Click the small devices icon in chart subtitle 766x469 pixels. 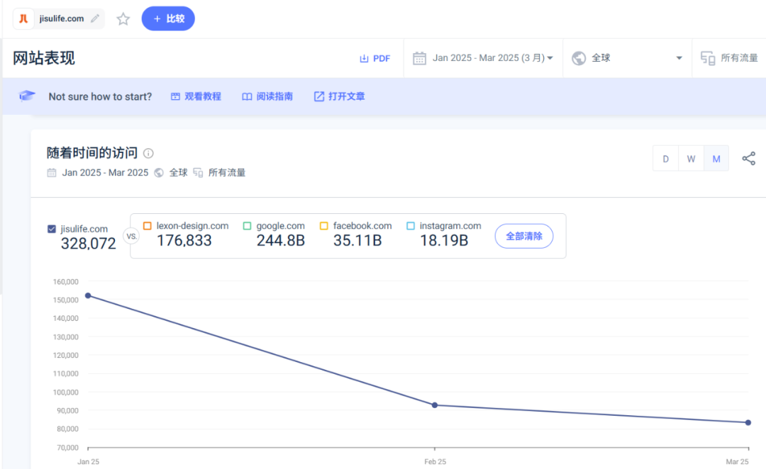coord(198,173)
